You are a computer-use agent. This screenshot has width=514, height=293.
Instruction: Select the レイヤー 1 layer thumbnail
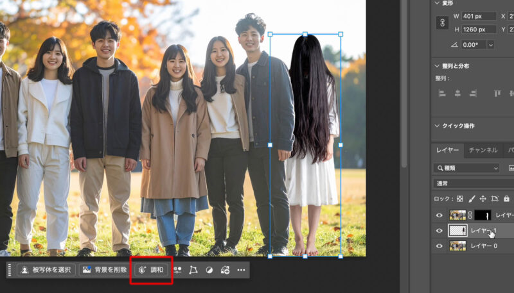(458, 231)
